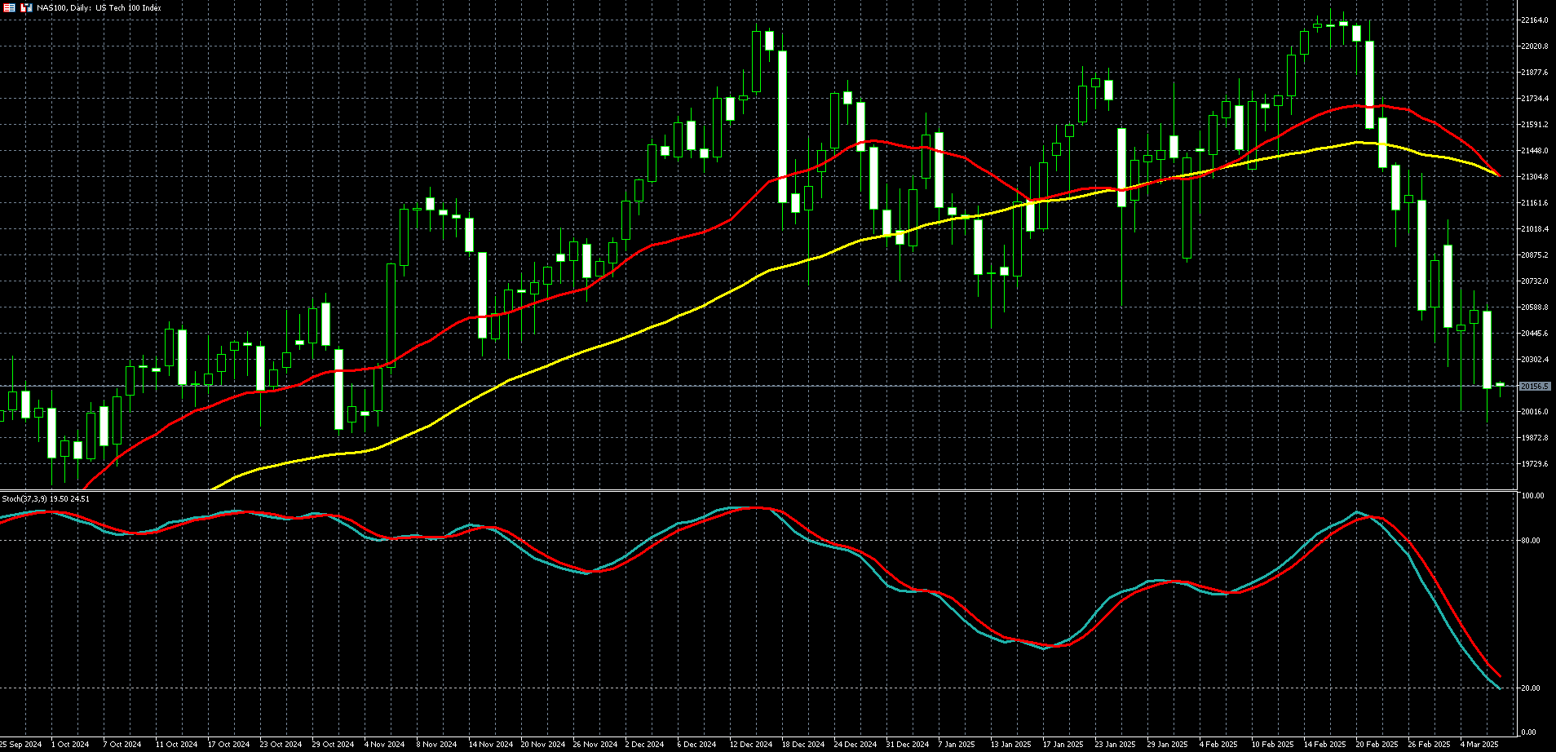Image resolution: width=1556 pixels, height=752 pixels.
Task: Click the latest small candle at chart's right
Action: point(1500,384)
